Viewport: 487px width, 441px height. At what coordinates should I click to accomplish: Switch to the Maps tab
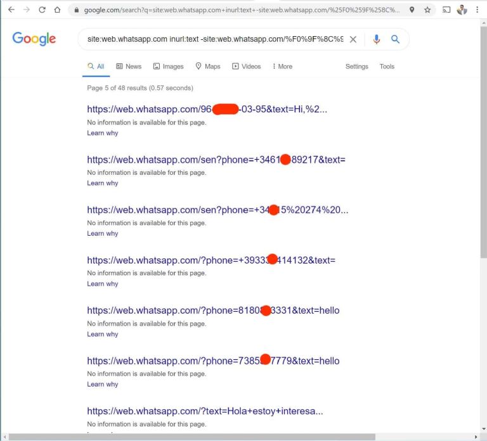tap(208, 67)
